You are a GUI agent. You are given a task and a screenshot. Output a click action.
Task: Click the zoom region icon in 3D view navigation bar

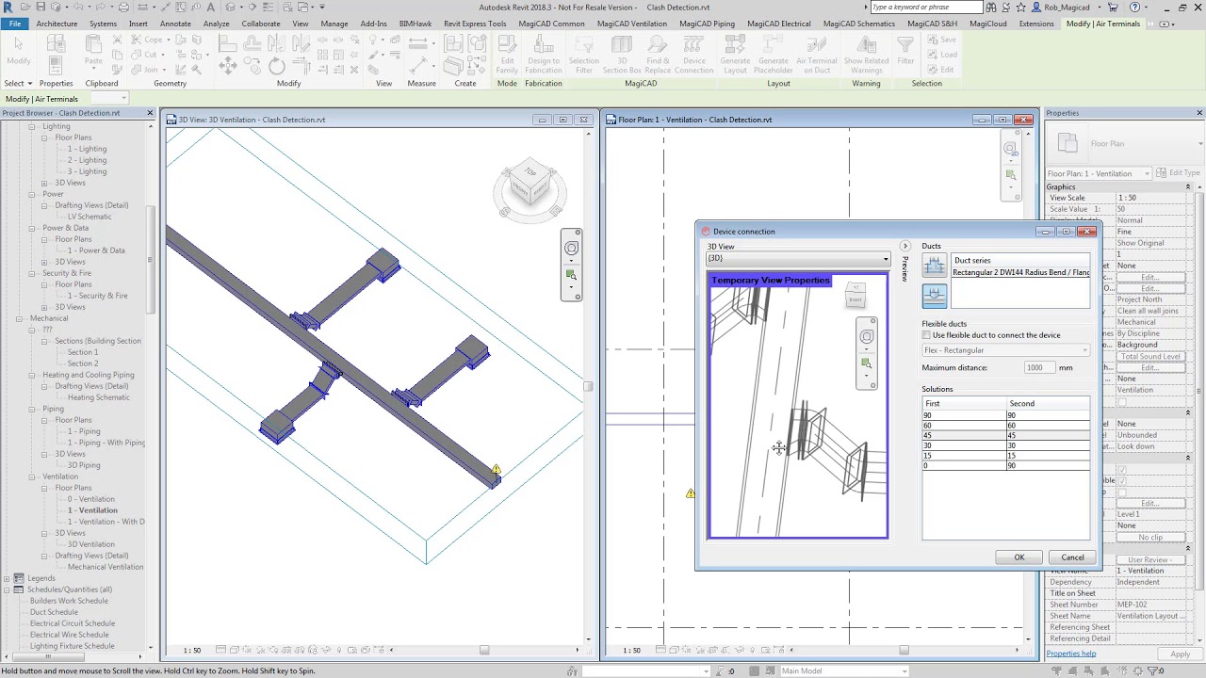pyautogui.click(x=571, y=275)
